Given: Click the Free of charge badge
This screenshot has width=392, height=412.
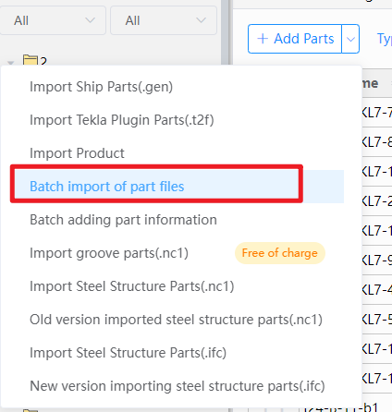Looking at the screenshot, I should (x=280, y=253).
